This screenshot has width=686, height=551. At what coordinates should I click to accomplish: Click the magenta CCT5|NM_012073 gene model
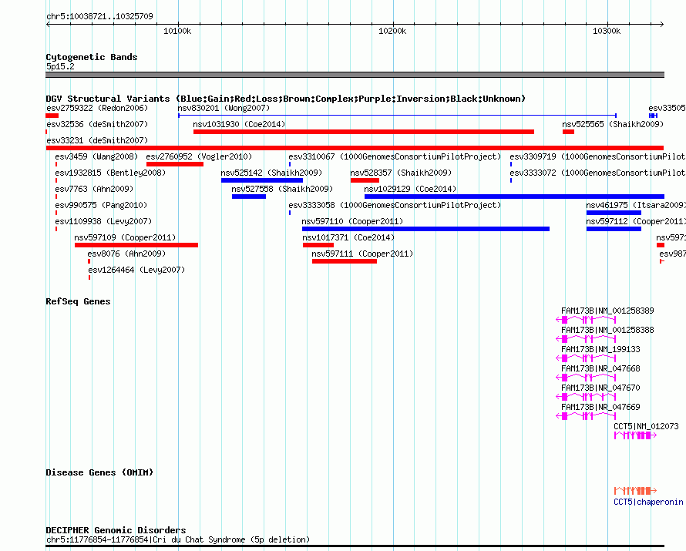(x=635, y=435)
